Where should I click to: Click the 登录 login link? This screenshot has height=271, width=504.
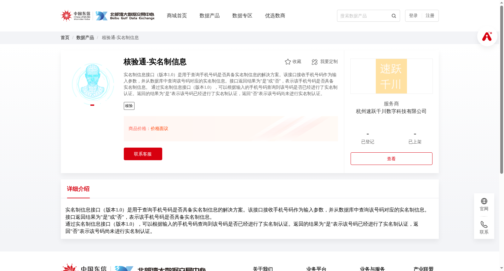pyautogui.click(x=413, y=16)
